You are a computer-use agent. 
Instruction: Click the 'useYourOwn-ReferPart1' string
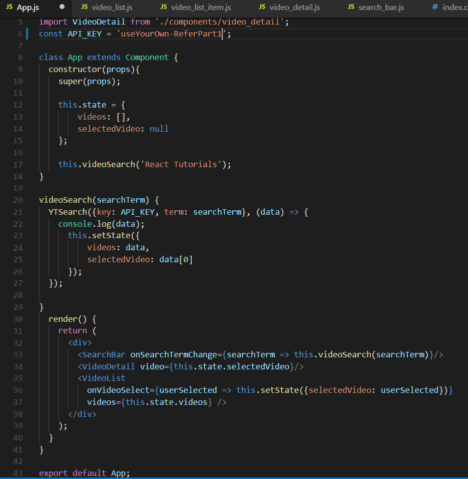pyautogui.click(x=171, y=34)
